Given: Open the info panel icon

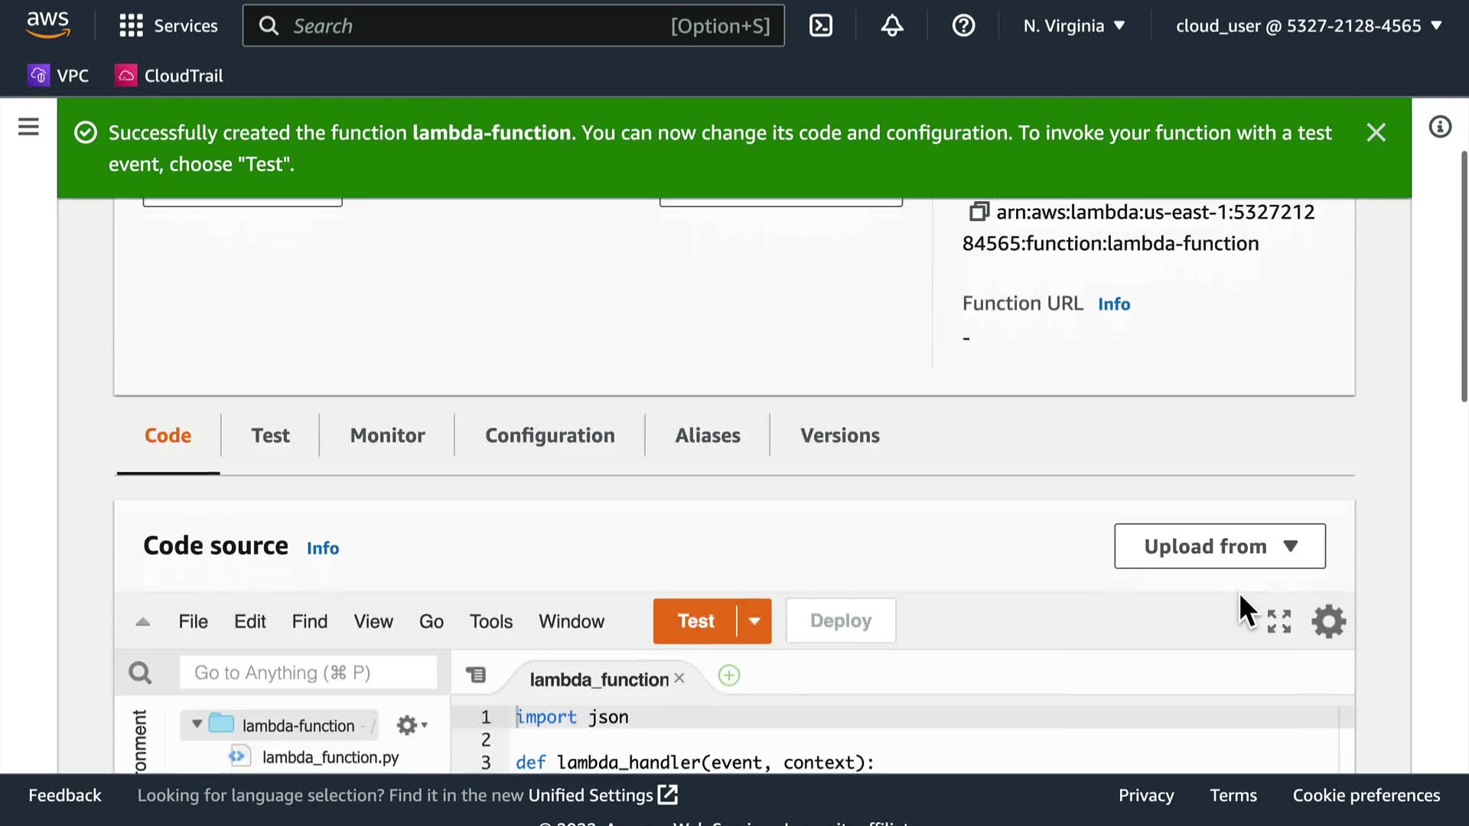Looking at the screenshot, I should [x=1440, y=127].
